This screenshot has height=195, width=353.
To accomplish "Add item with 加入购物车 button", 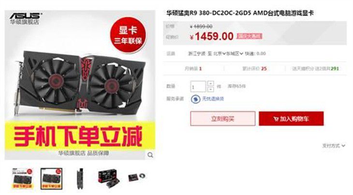I will [291, 118].
